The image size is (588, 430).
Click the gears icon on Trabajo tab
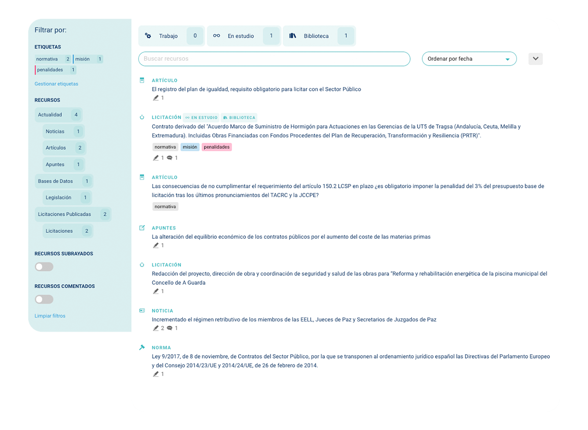tap(148, 36)
